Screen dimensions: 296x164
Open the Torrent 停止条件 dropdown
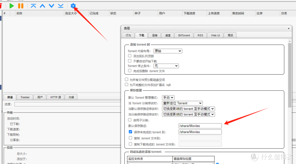tap(166, 66)
